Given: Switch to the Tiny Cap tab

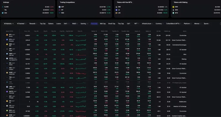Looking at the screenshot, I should (121, 24).
